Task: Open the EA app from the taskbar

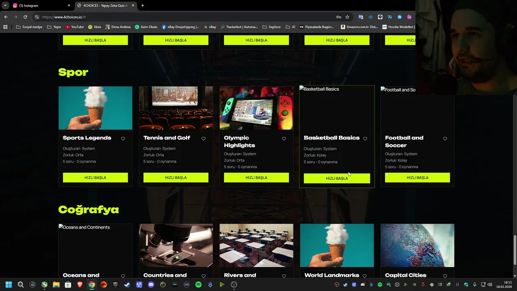Action: 104,285
